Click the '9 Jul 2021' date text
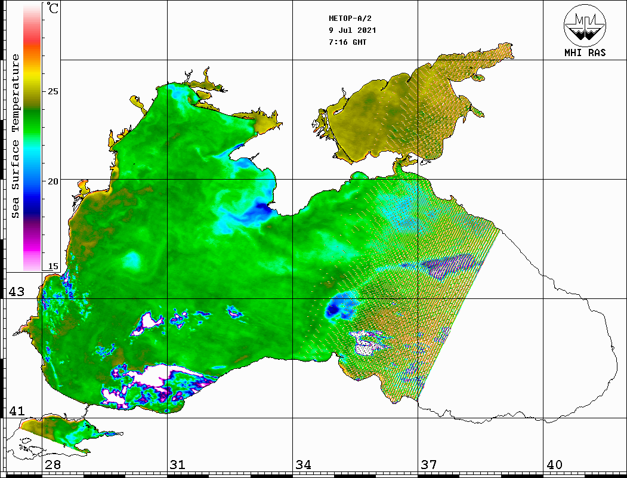 353,30
